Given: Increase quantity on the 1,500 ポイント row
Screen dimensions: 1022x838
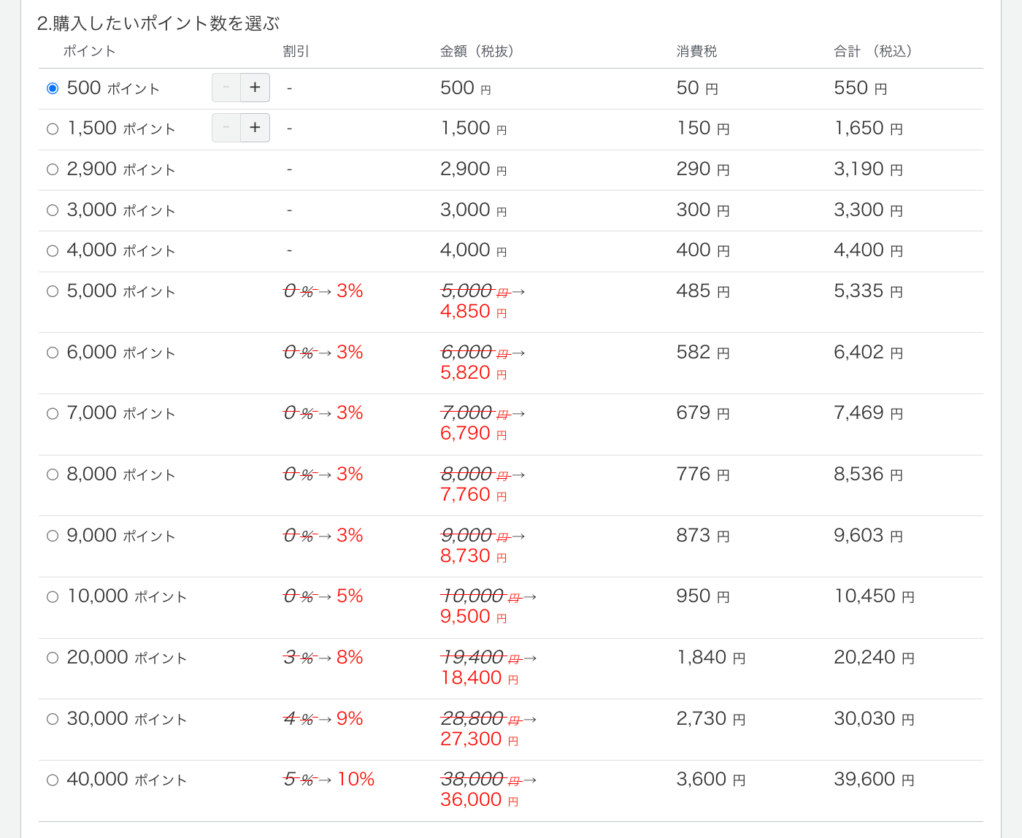Looking at the screenshot, I should click(x=255, y=128).
